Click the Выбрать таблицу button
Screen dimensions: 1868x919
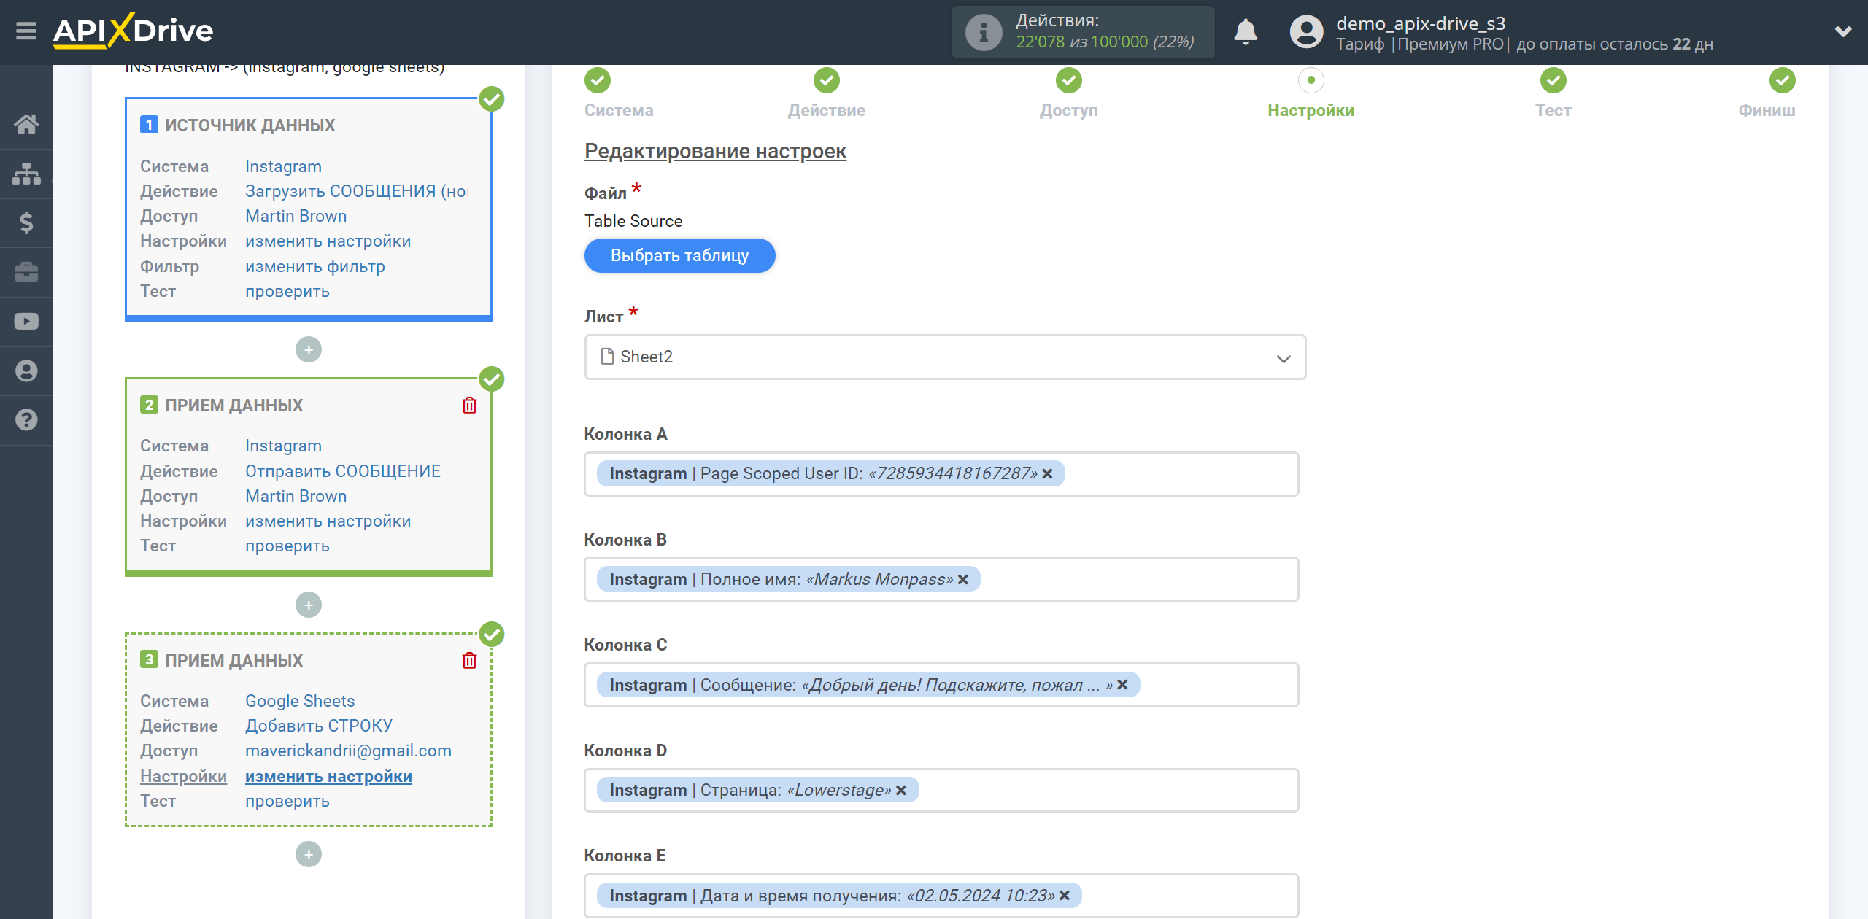pos(679,256)
